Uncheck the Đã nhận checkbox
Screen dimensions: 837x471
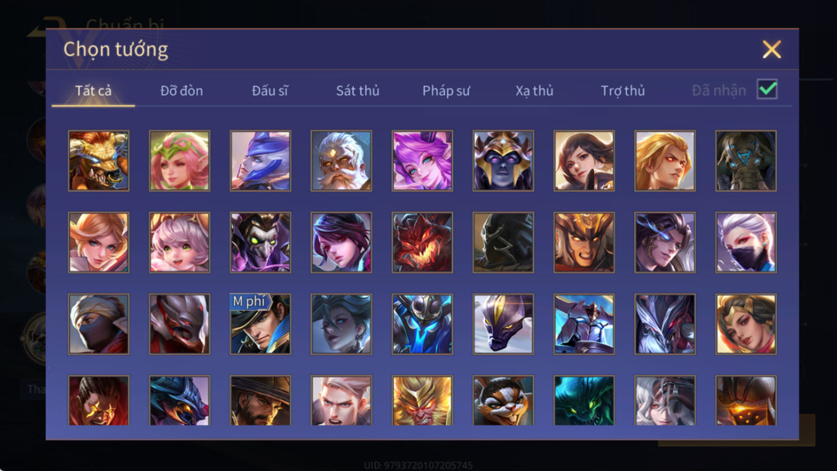[767, 89]
